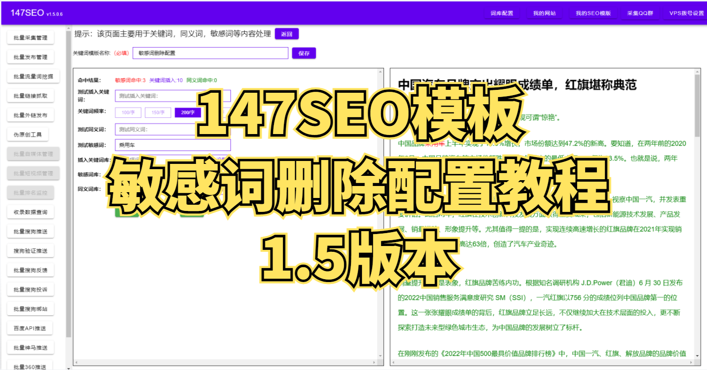Open 批量搜狗绑站 in sidebar
The image size is (707, 370).
tap(30, 309)
